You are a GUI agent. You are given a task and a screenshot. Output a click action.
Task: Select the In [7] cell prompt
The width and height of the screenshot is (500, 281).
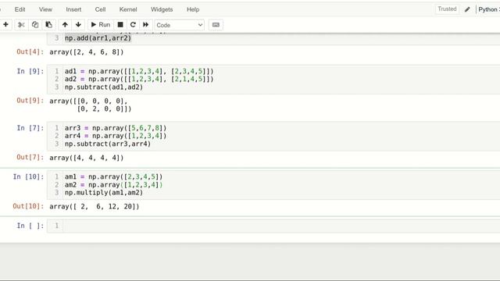[30, 128]
